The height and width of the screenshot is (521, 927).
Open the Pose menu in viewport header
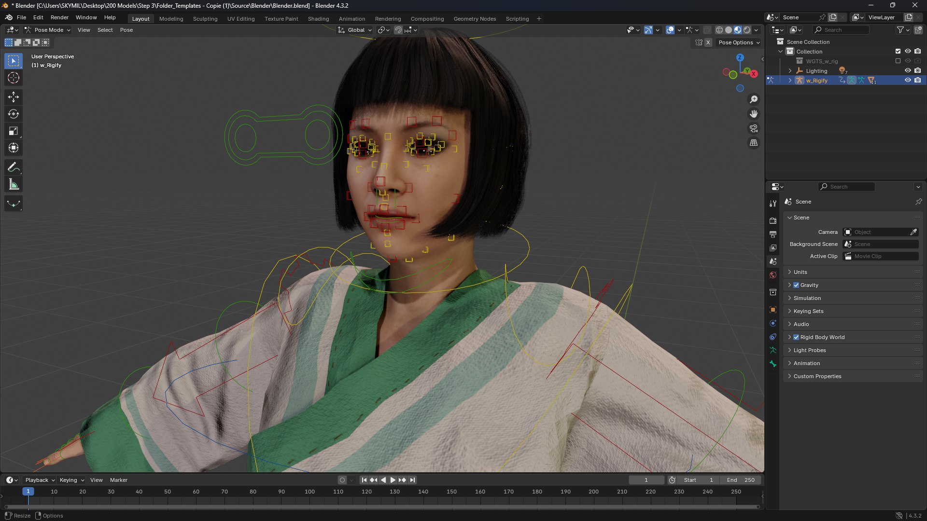(126, 30)
